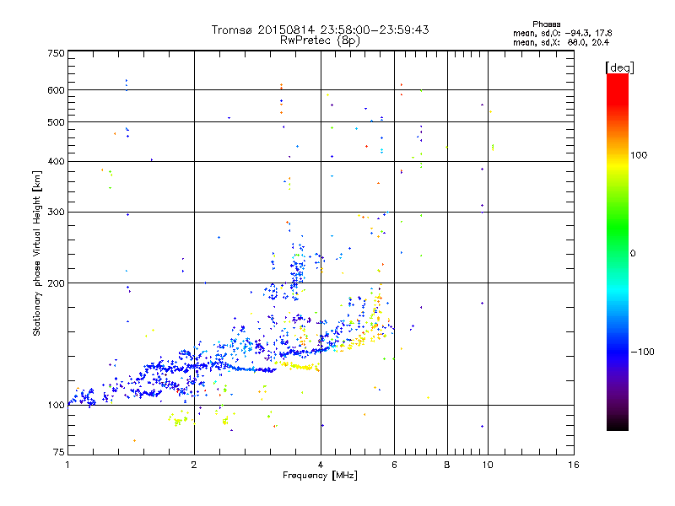Click the colorbar tick label '-100'
Viewport: 675px width, 506px height.
pyautogui.click(x=642, y=352)
